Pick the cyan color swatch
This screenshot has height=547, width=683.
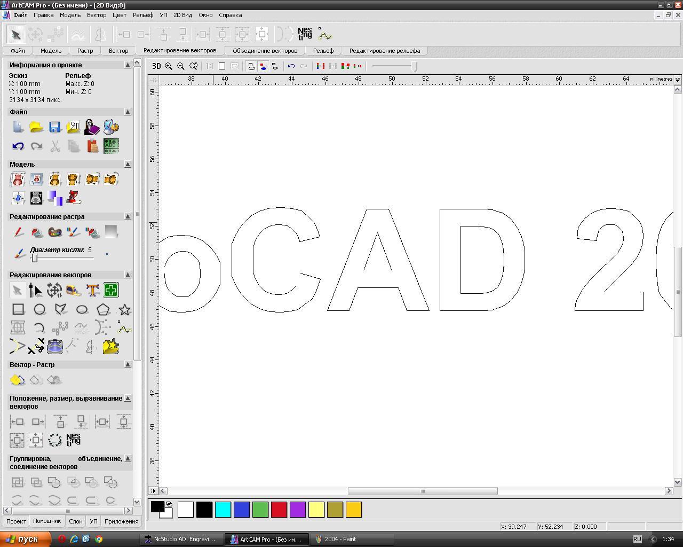tap(223, 510)
